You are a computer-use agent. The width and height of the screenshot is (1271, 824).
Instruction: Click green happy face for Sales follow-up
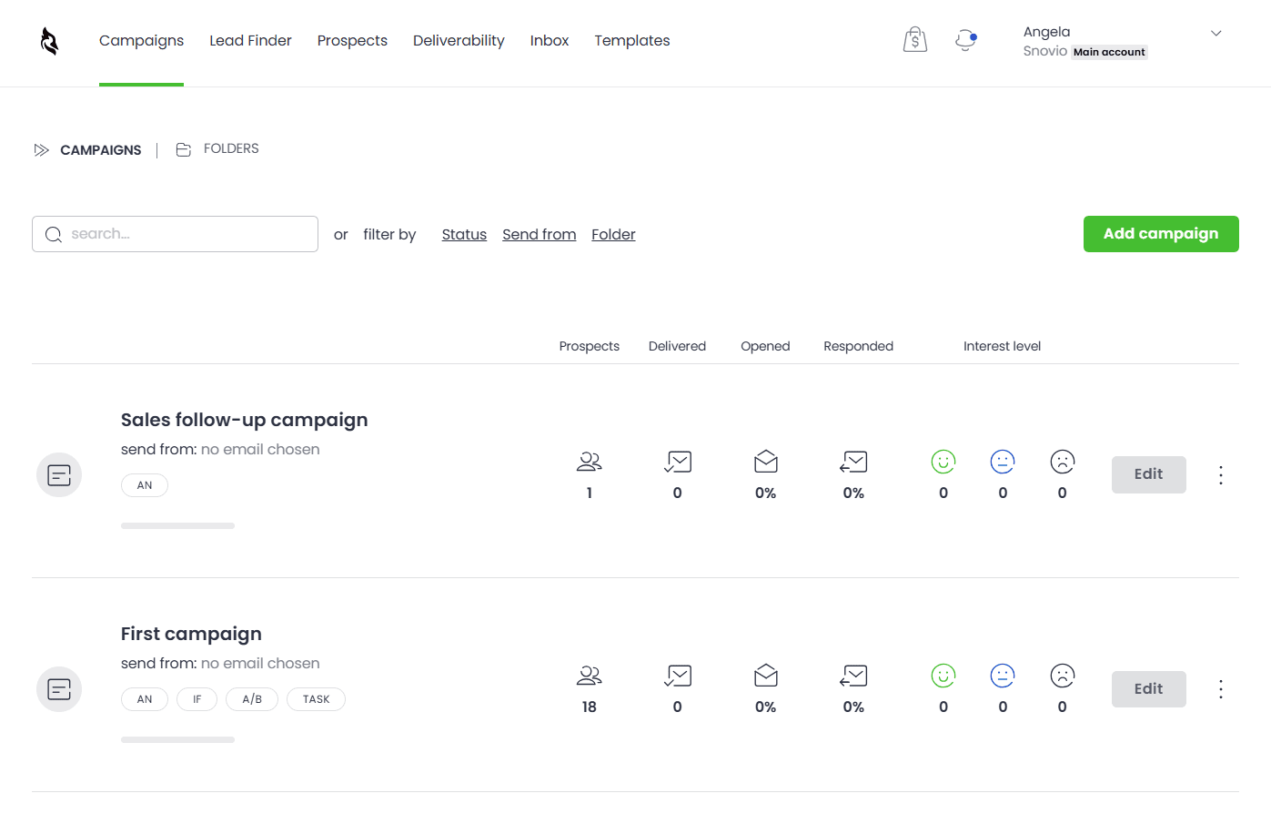click(x=943, y=463)
